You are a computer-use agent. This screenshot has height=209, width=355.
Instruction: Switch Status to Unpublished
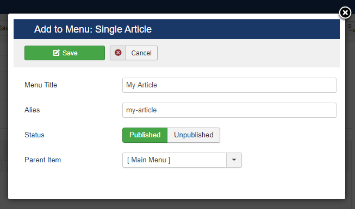(194, 135)
